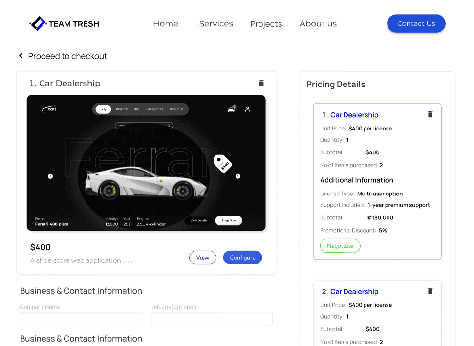Click the Company Name input field
474x346 pixels.
pos(81,319)
